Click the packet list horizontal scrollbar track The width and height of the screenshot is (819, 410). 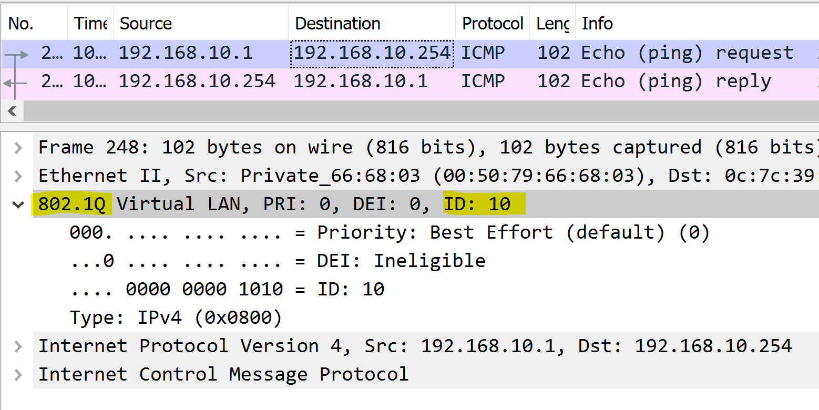coord(421,111)
